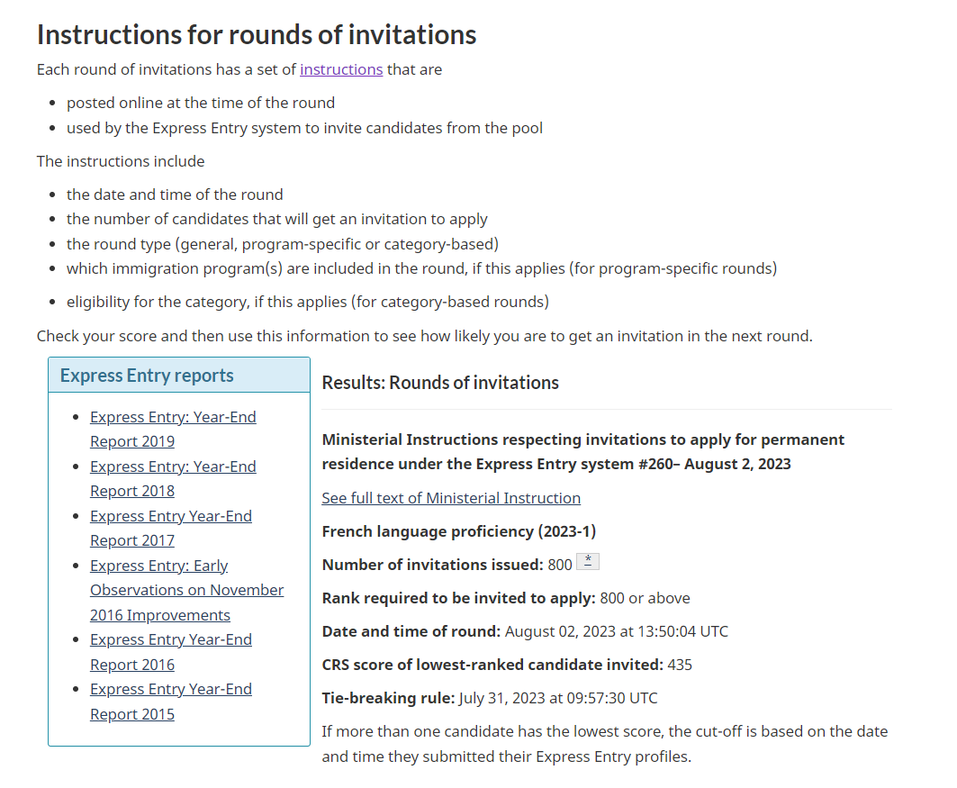The image size is (957, 788).
Task: Click the "Express Entry reports" panel header
Action: 147,376
